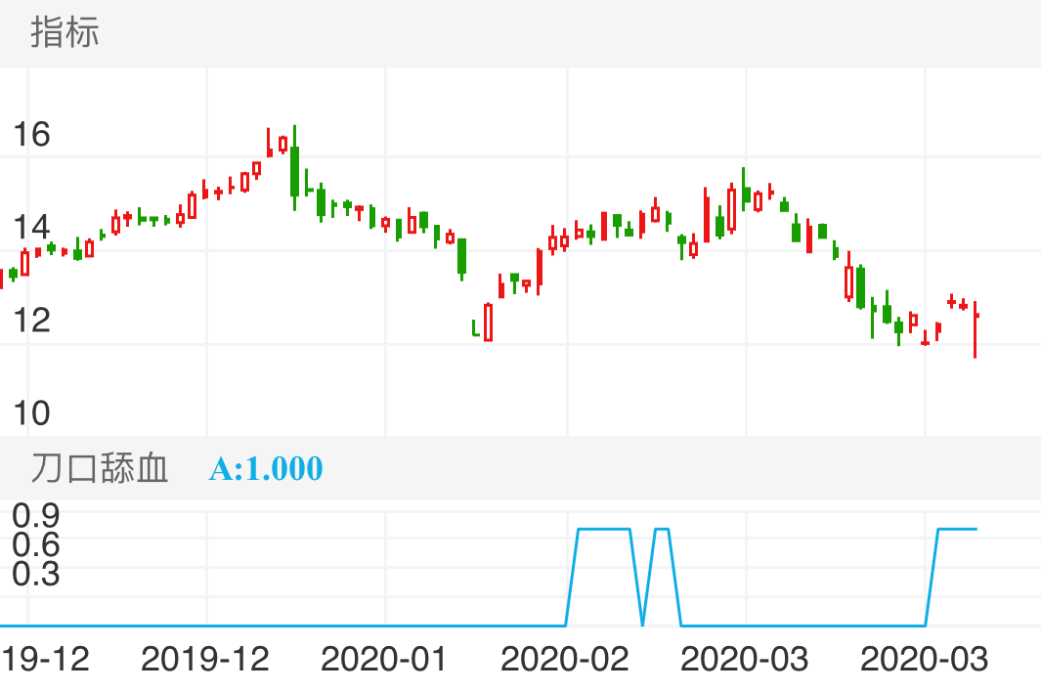Screen dimensions: 1041x692
Task: Click the first wide plateau of the blue indicator line
Action: (604, 529)
